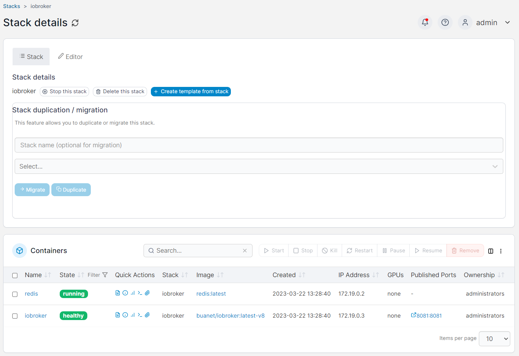Open stats chart icon for redis container
519x356 pixels.
coord(133,293)
